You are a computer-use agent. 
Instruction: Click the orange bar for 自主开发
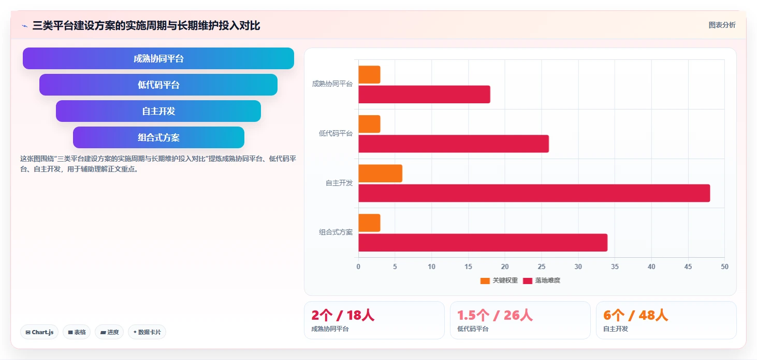[380, 174]
